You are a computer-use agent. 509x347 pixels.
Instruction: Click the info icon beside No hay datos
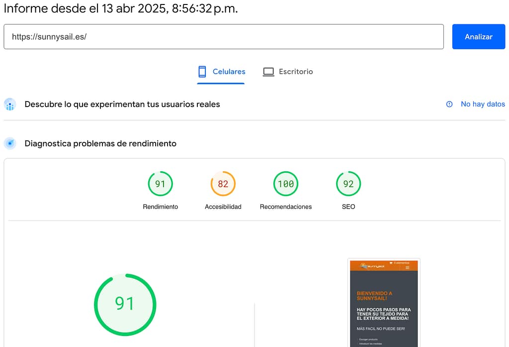pos(449,104)
